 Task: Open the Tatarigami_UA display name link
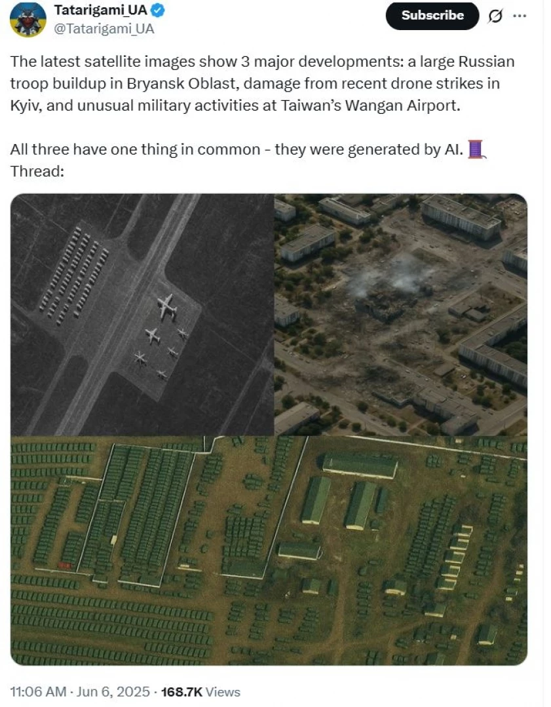point(100,9)
